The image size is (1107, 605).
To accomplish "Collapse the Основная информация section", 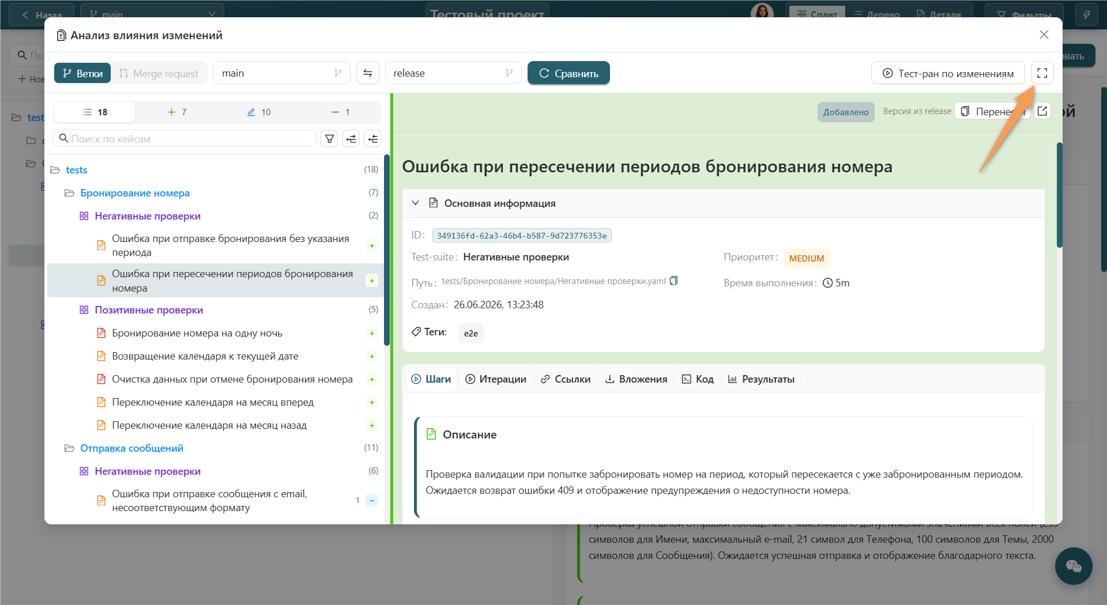I will 415,203.
